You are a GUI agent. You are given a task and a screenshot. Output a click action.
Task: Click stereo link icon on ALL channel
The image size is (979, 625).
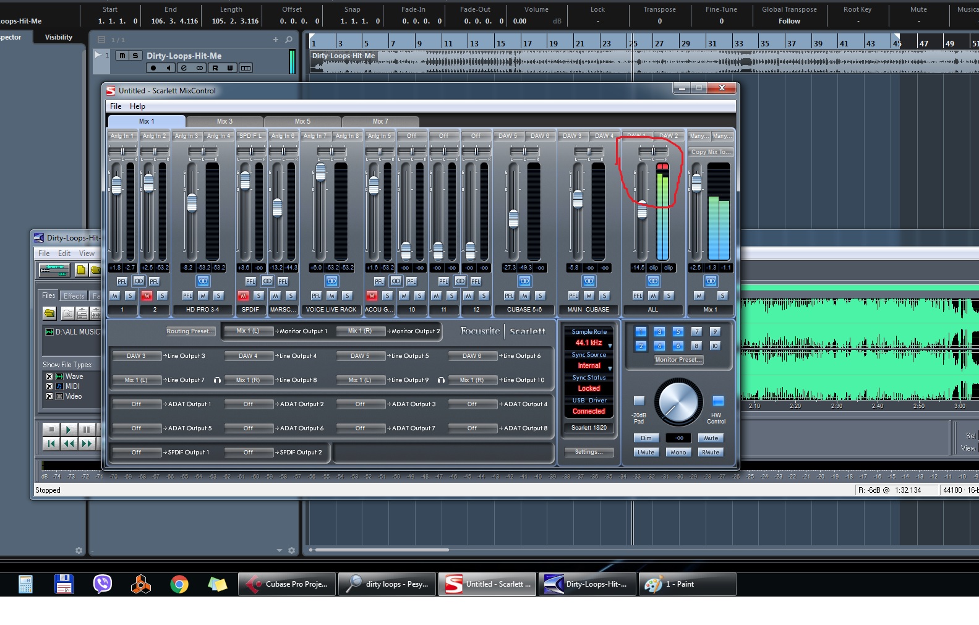click(x=653, y=281)
